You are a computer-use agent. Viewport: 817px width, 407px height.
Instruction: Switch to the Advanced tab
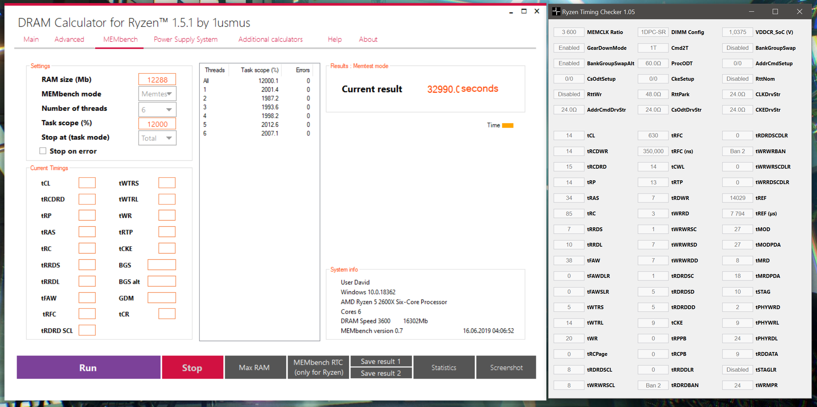[x=69, y=39]
